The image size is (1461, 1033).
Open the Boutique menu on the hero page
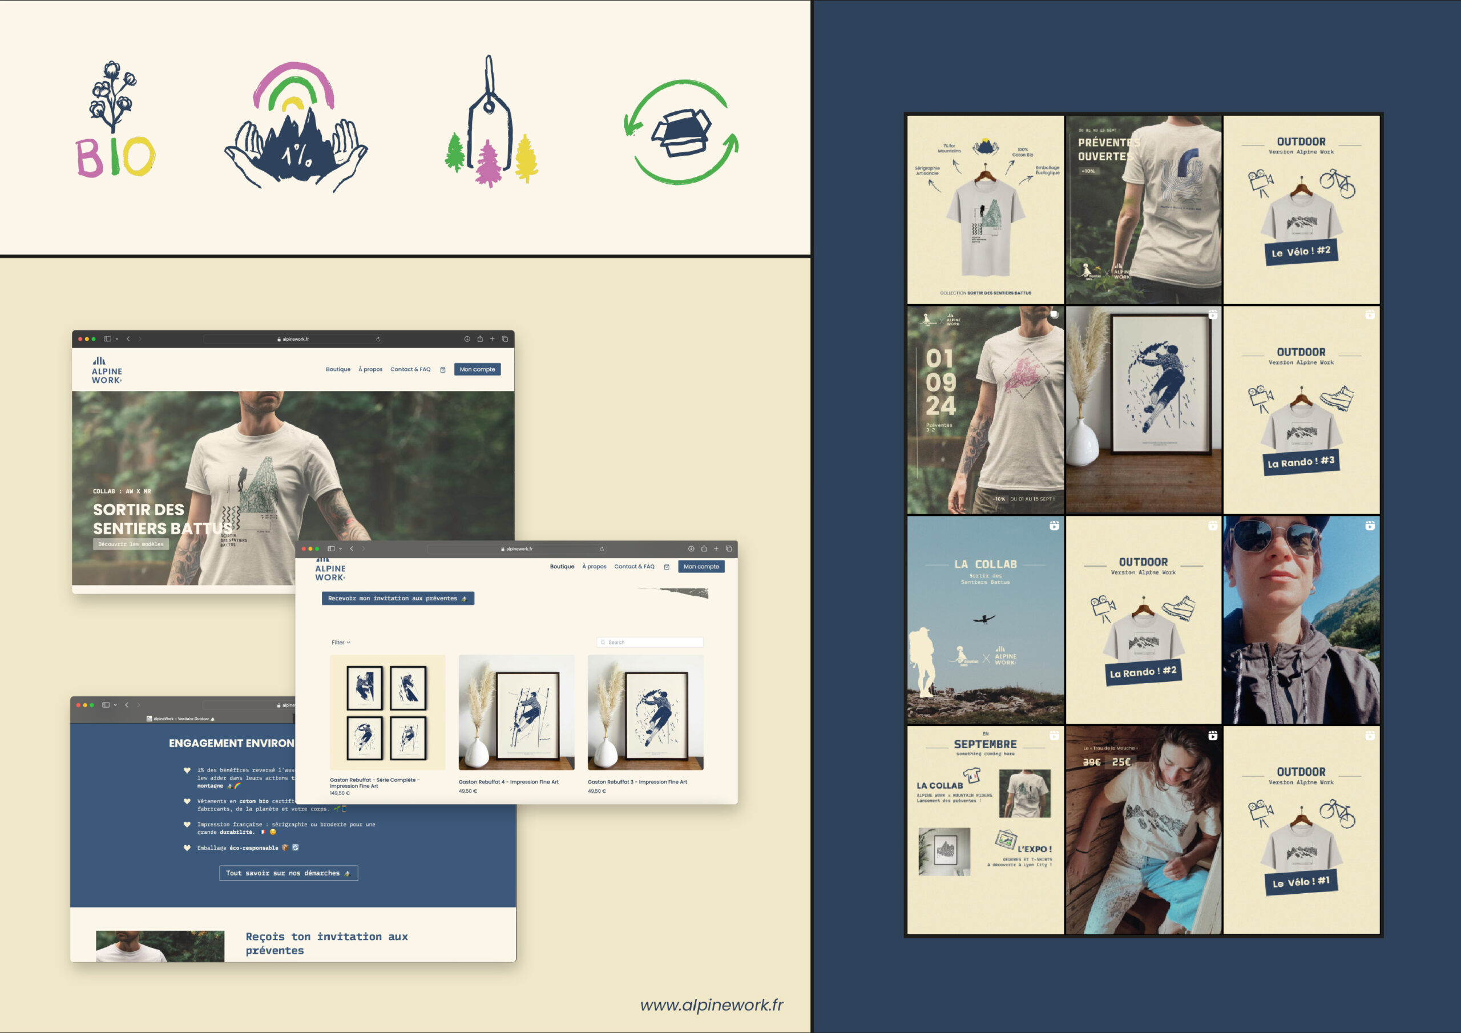338,369
